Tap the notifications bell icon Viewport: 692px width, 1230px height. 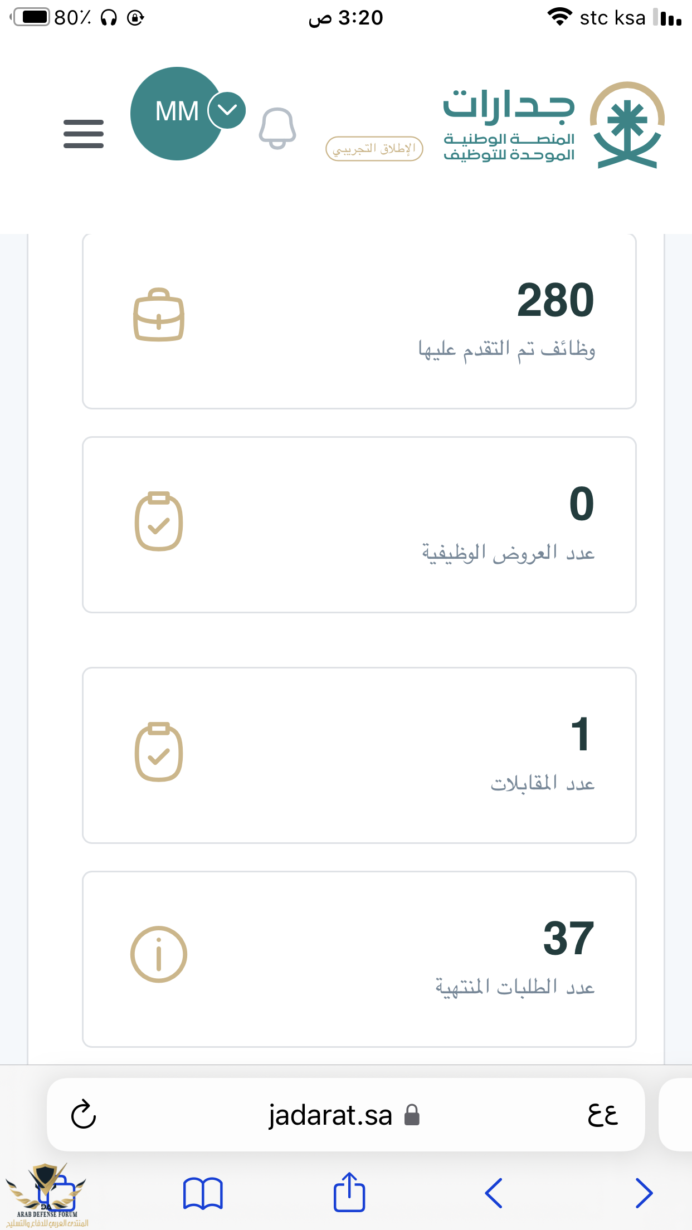tap(277, 128)
